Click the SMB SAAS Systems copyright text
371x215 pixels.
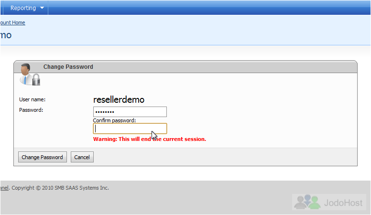(60, 188)
